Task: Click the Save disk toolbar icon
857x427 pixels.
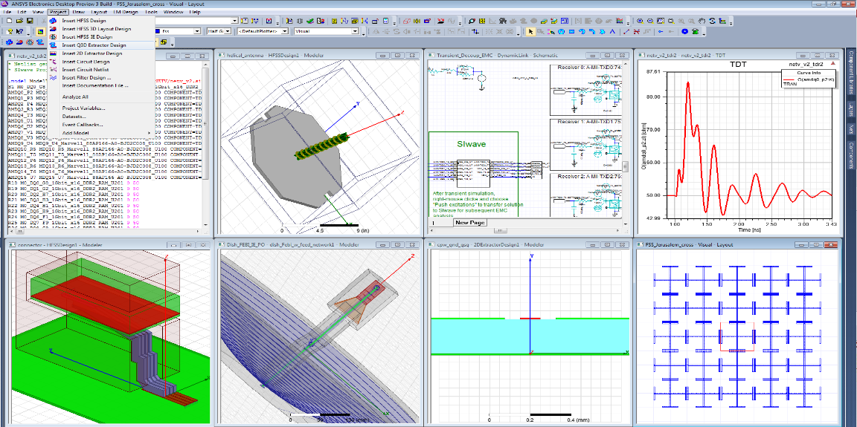Action: (30, 22)
